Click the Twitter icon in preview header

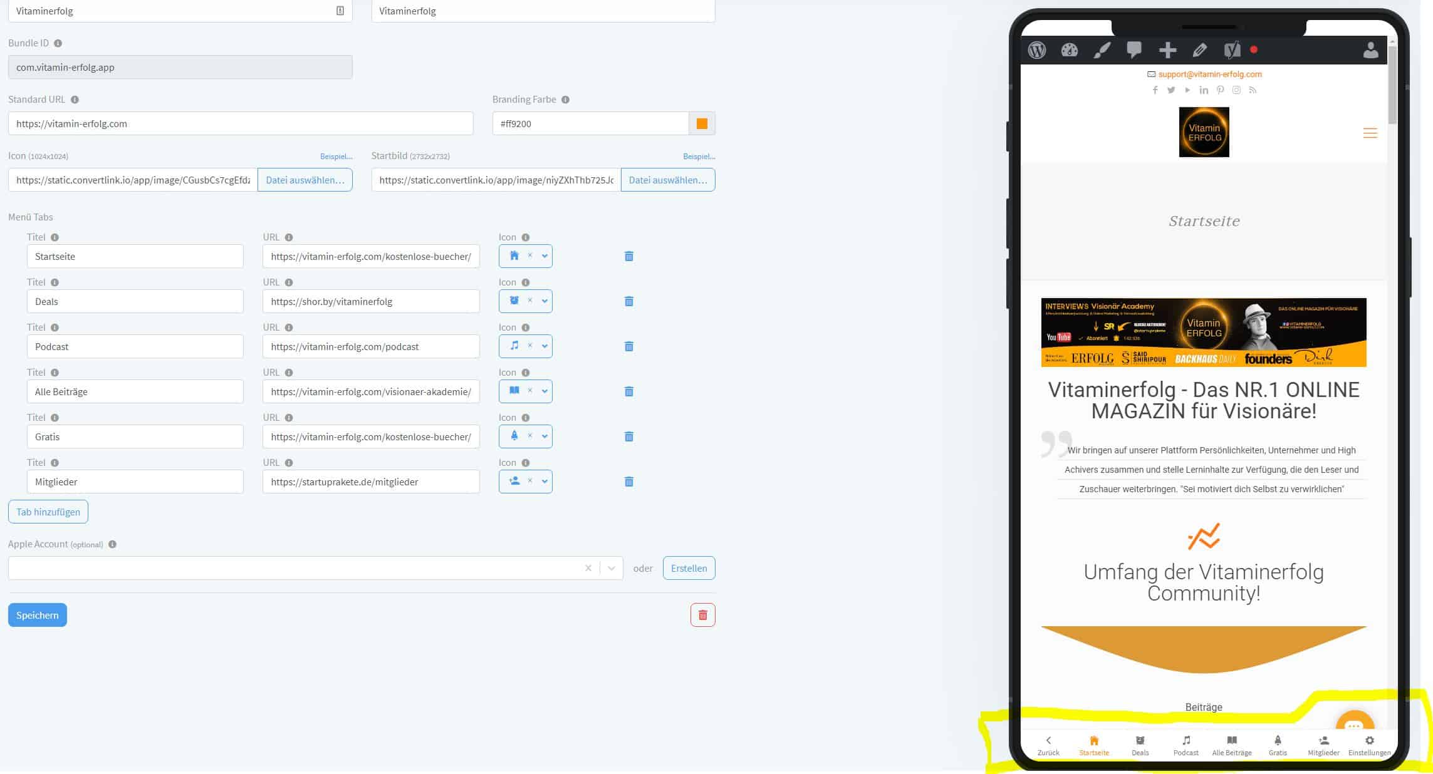pos(1171,90)
